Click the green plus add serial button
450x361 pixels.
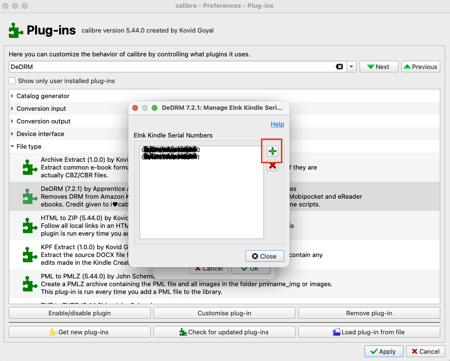coord(273,151)
